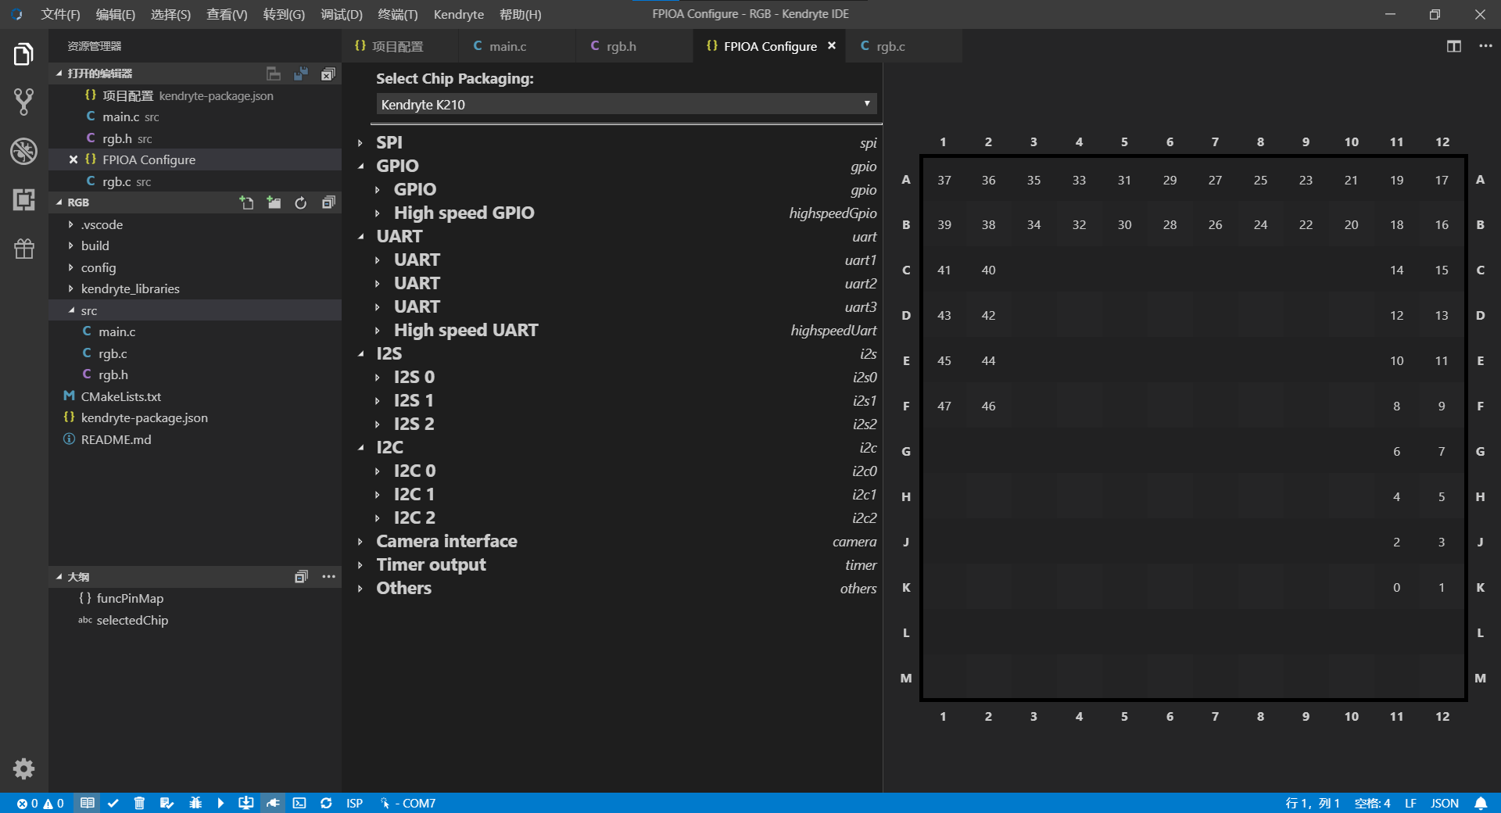Select pin 47 in the chip pin grid
1501x813 pixels.
pos(944,406)
